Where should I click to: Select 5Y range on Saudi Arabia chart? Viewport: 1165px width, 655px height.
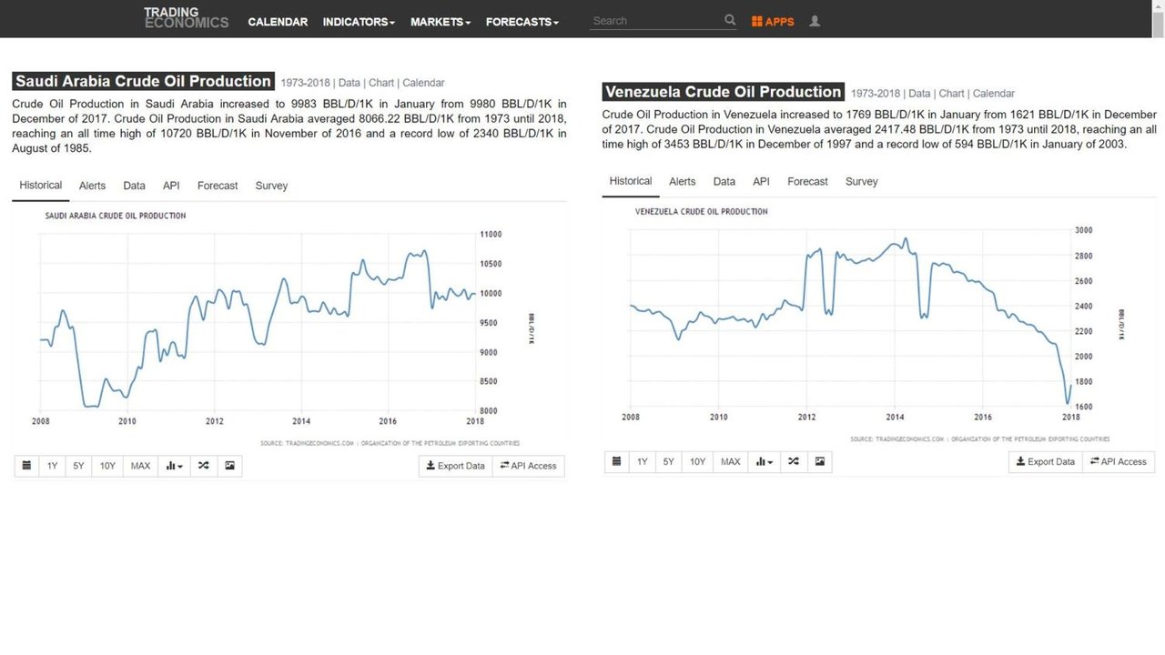click(x=79, y=466)
